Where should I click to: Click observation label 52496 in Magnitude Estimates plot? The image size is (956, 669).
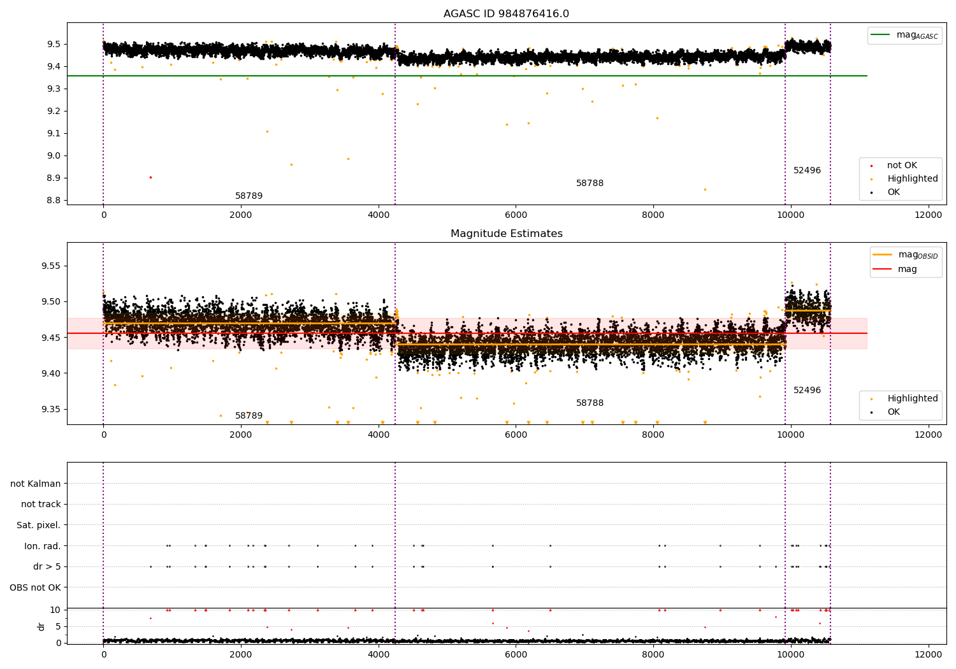point(807,391)
